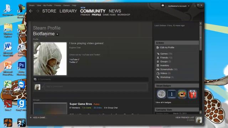
Task: Click the comments speech bubble icon
Action: [35, 79]
